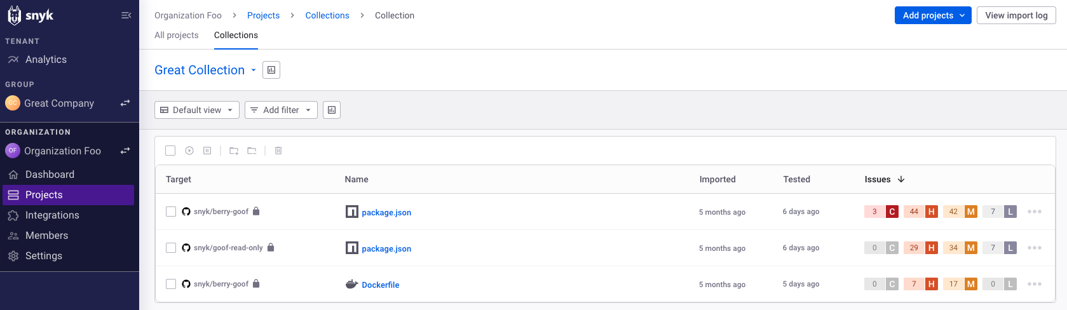Click the Organization Foo breadcrumb text
Viewport: 1067px width, 310px height.
pyautogui.click(x=188, y=15)
